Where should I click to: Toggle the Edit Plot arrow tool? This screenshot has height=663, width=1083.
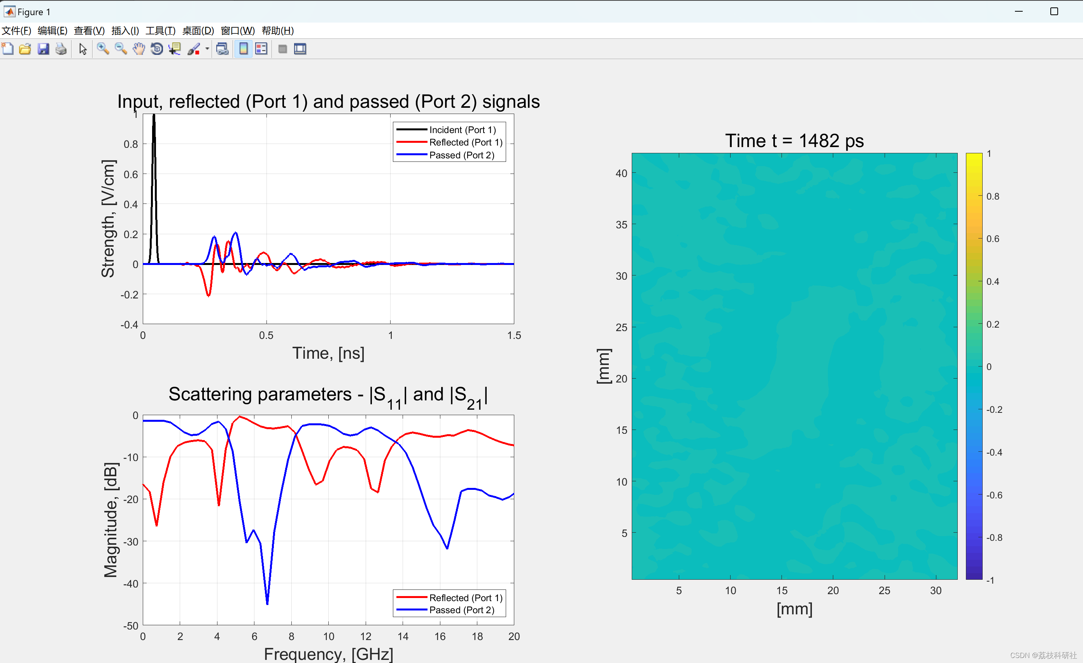tap(82, 49)
